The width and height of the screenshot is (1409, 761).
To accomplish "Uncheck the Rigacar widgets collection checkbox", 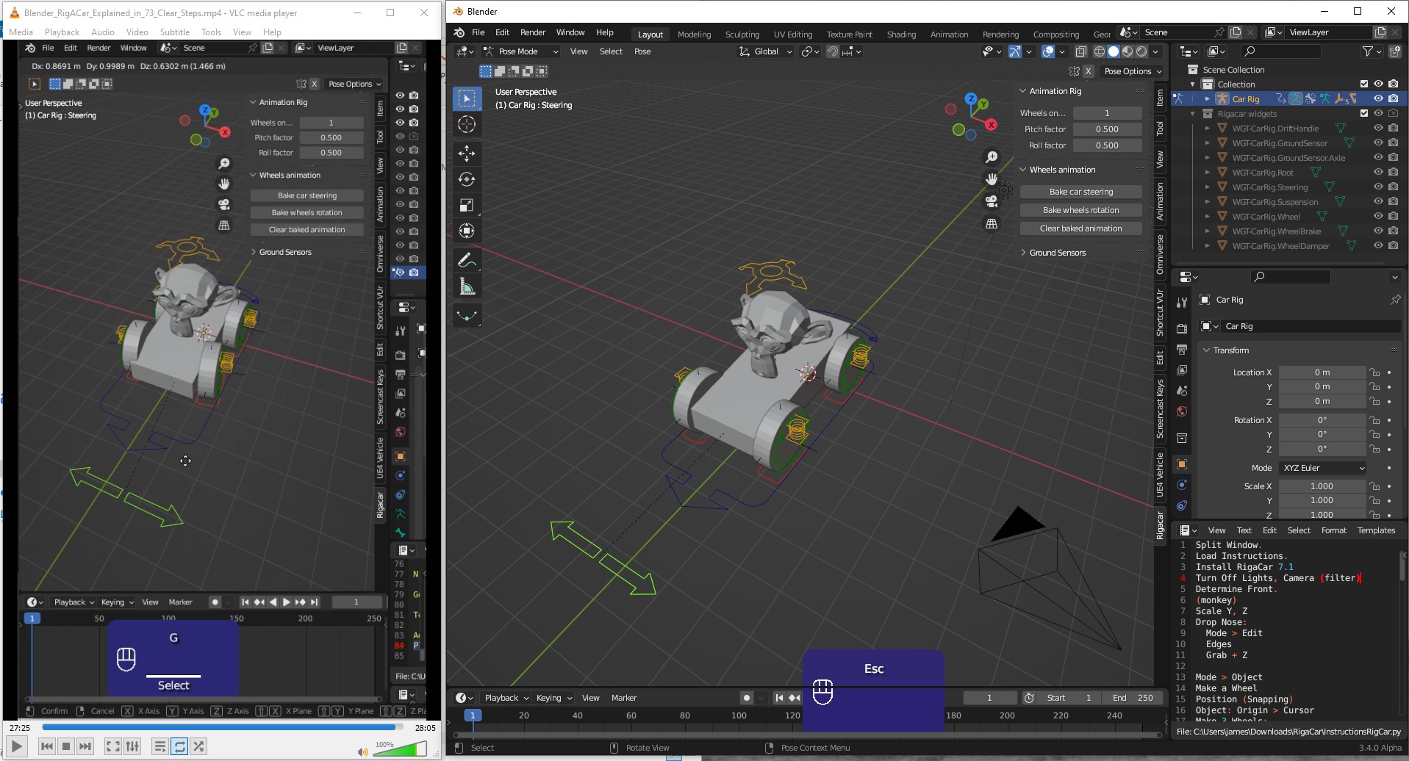I will pyautogui.click(x=1364, y=113).
